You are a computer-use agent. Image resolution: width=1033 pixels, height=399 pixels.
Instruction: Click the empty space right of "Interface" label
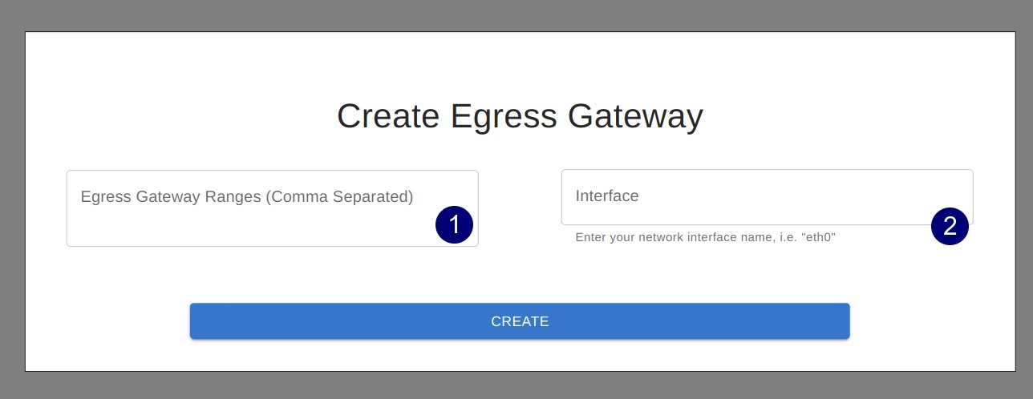click(x=802, y=196)
